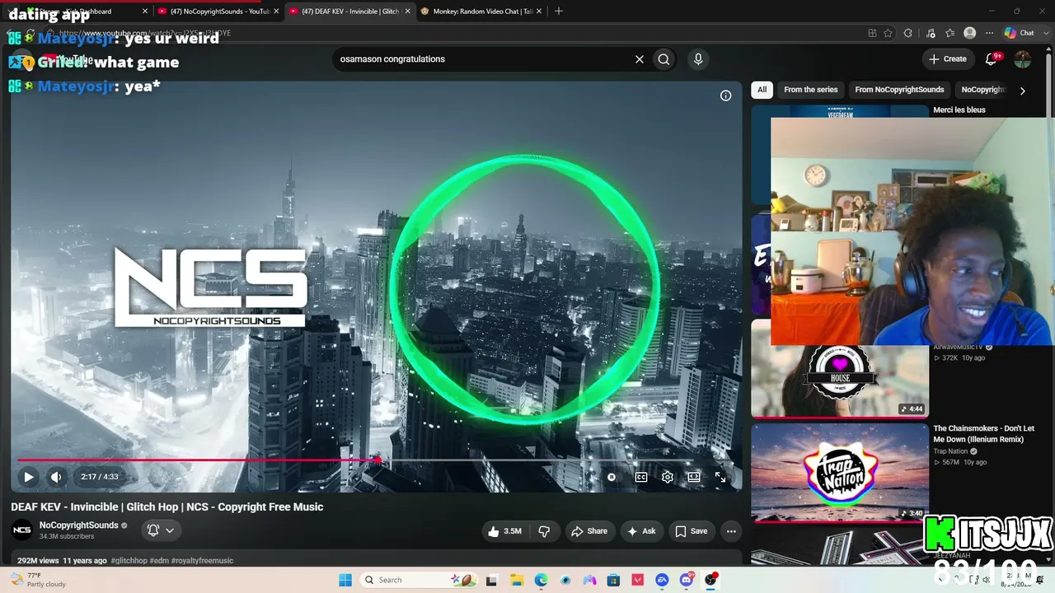1055x593 pixels.
Task: Select From NoCopyrightSounds chip
Action: coord(899,90)
